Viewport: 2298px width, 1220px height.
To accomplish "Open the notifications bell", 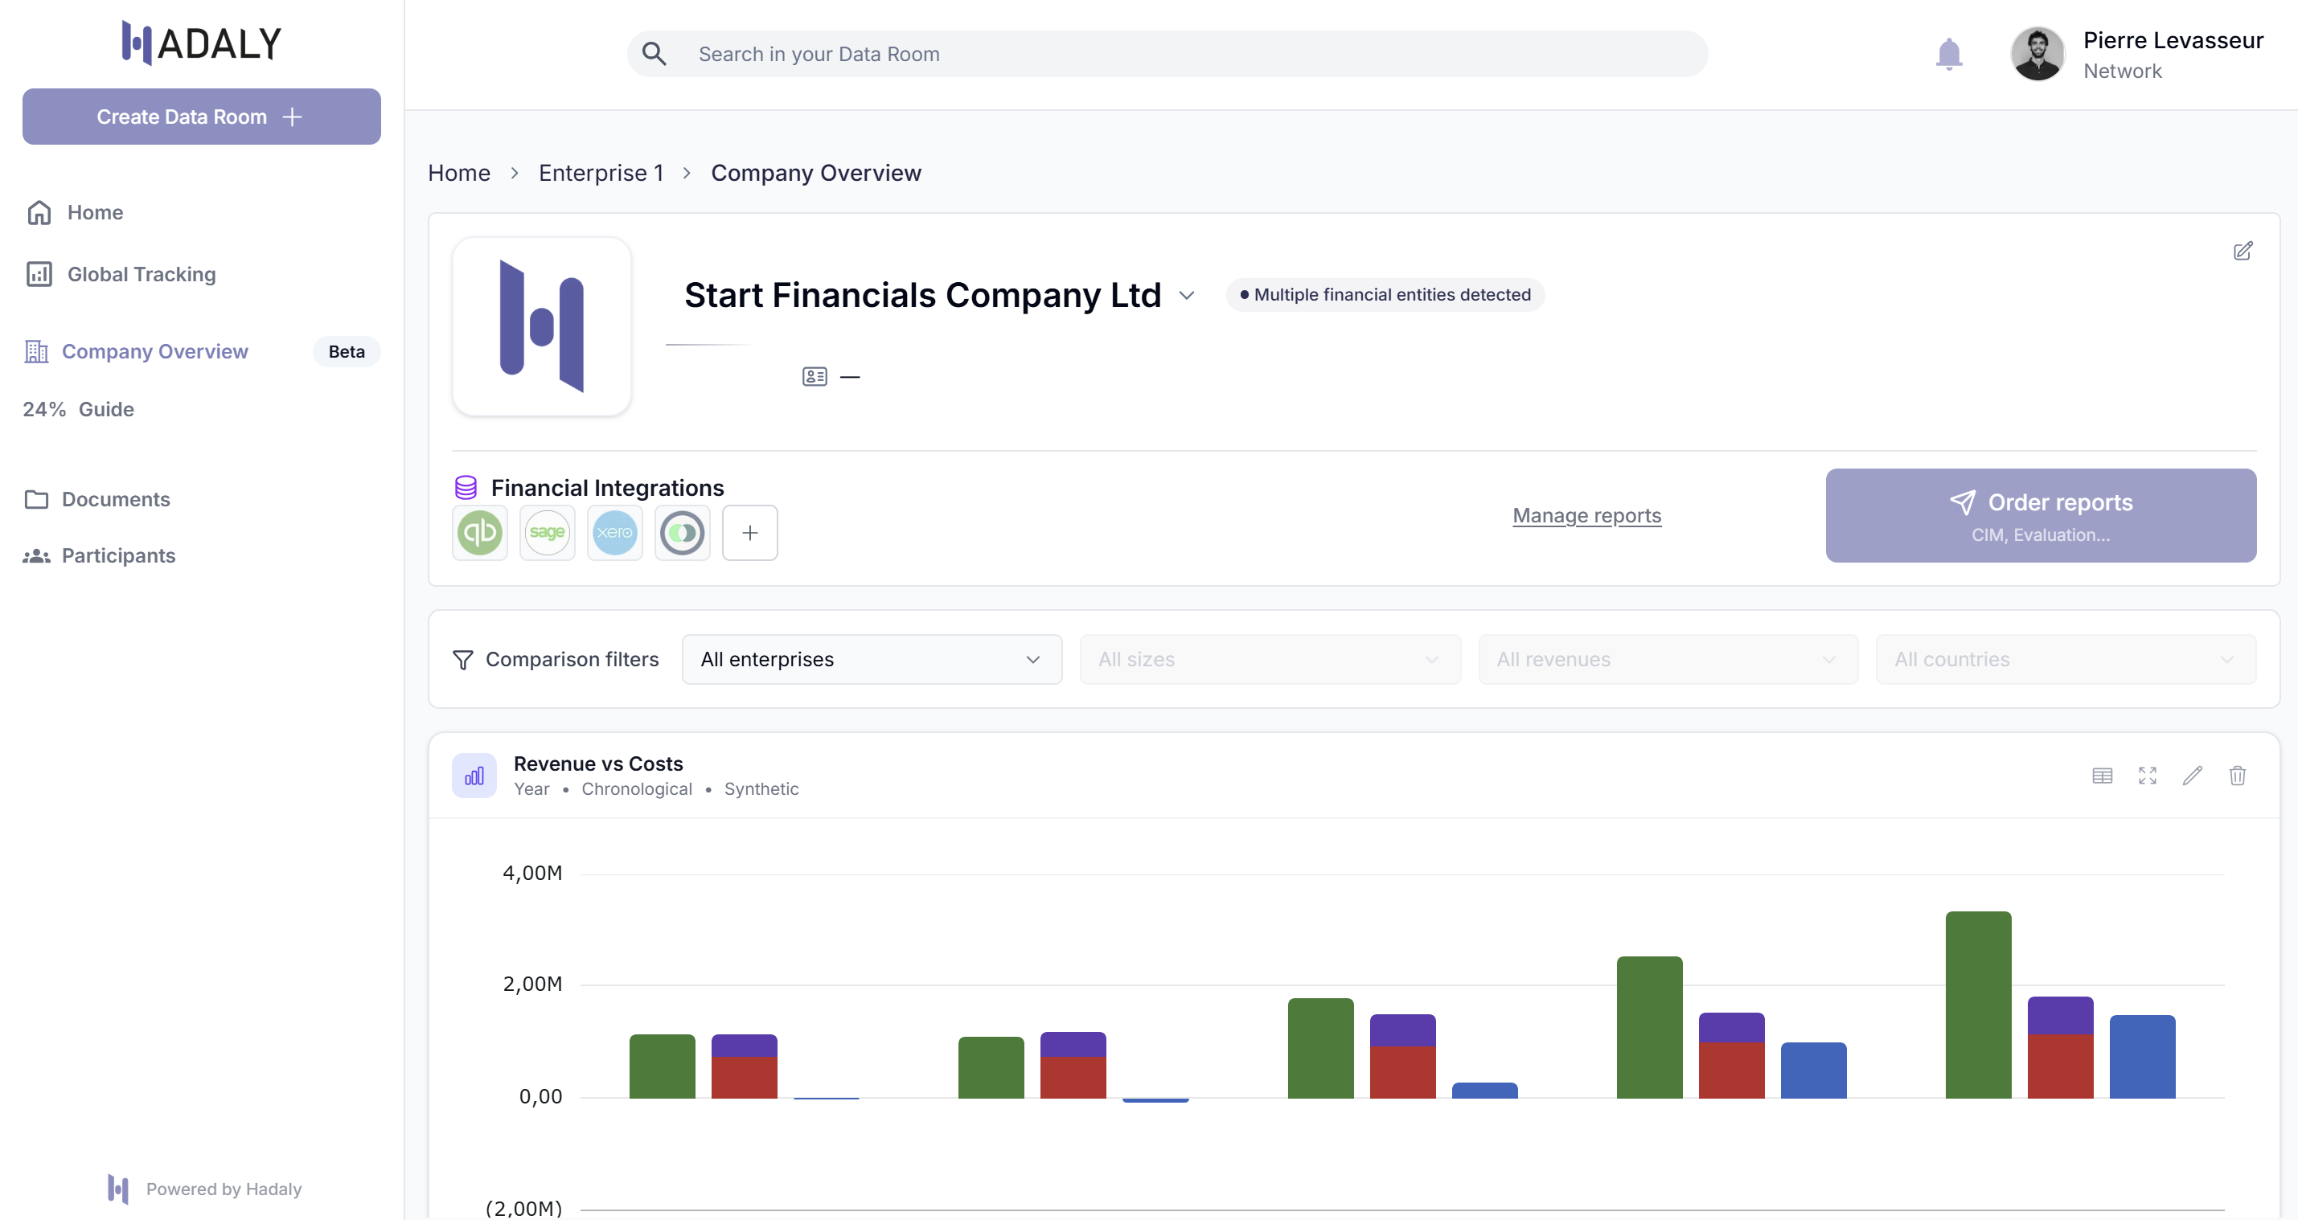I will click(1948, 54).
